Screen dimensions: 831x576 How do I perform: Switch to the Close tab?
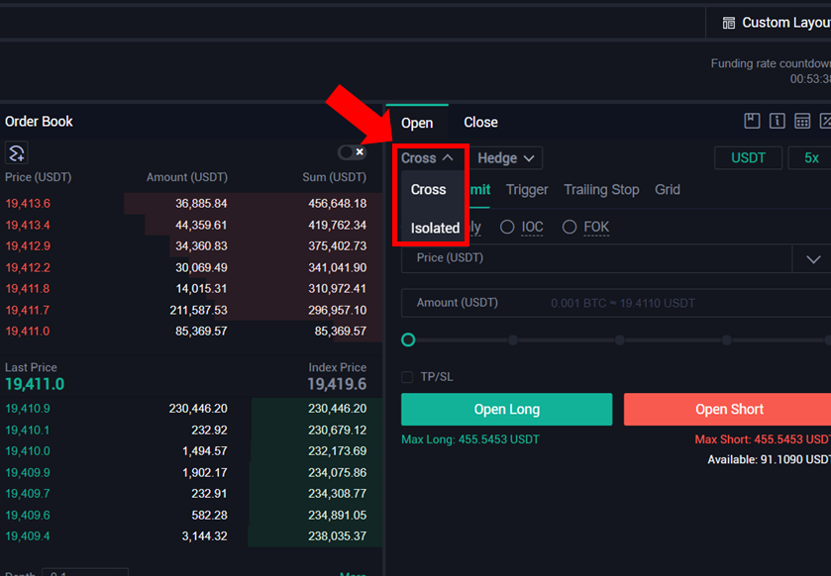480,123
